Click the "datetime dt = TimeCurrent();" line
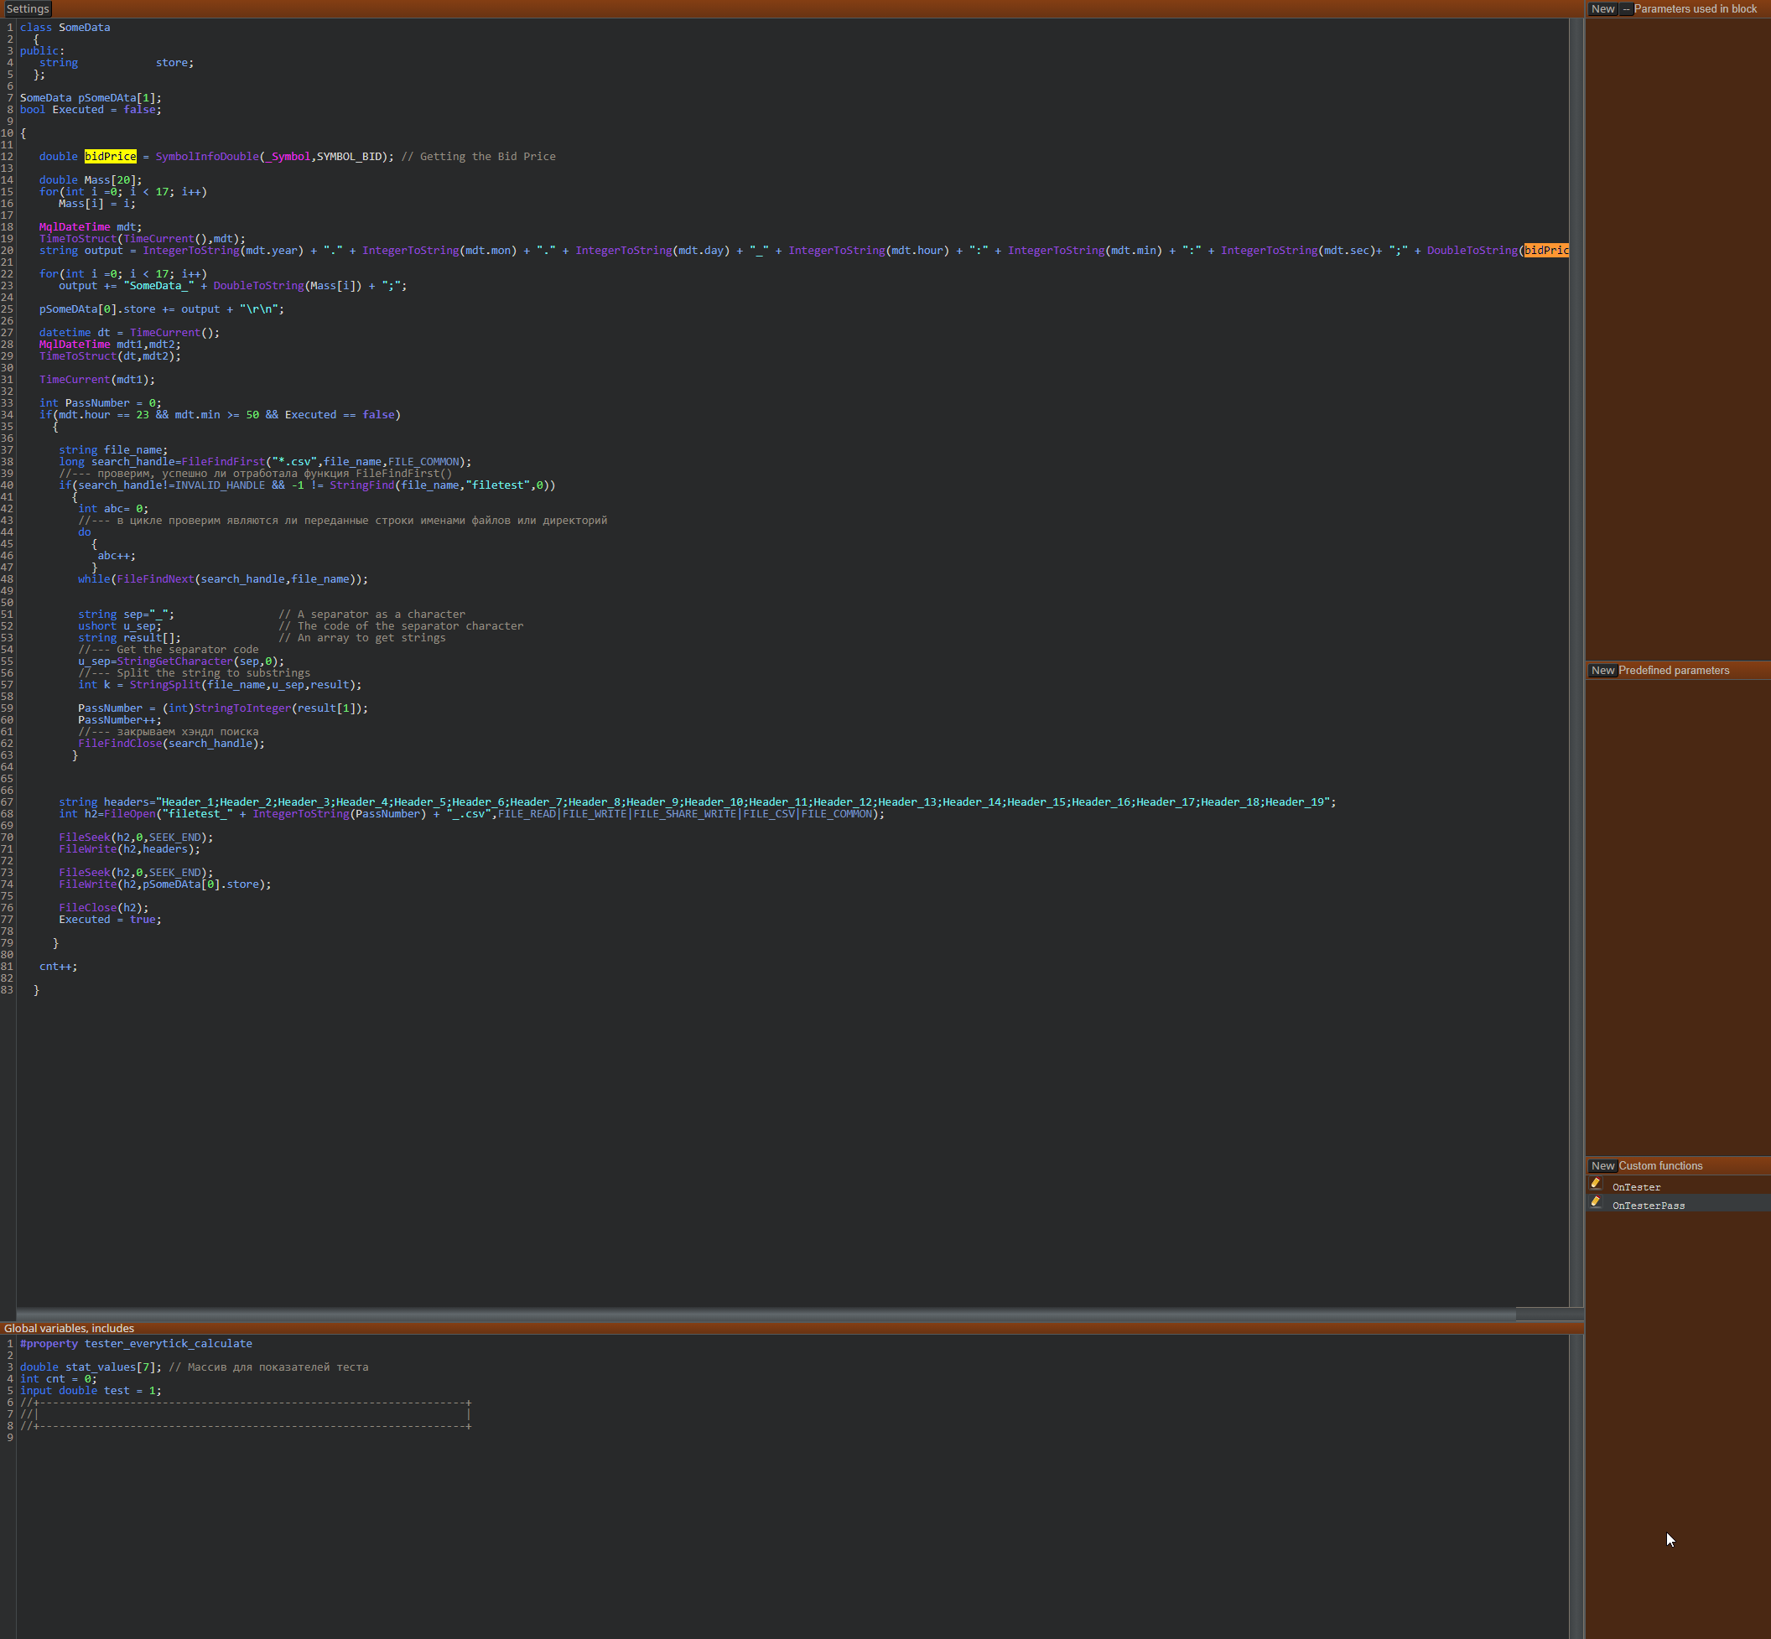This screenshot has width=1771, height=1639. (x=129, y=333)
